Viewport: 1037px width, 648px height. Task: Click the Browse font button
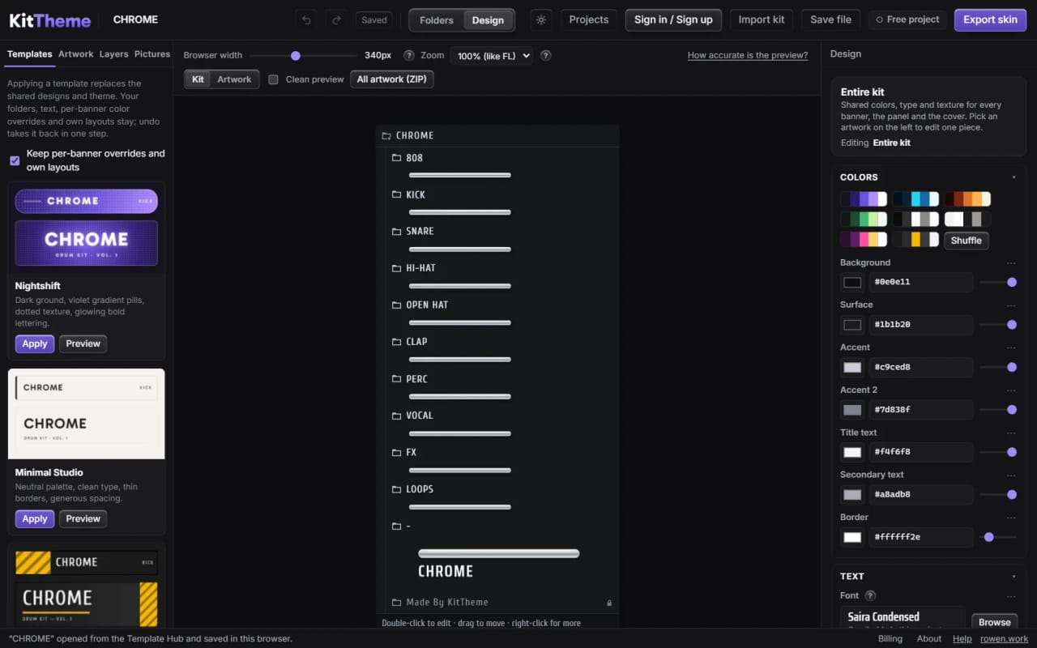[x=994, y=622]
